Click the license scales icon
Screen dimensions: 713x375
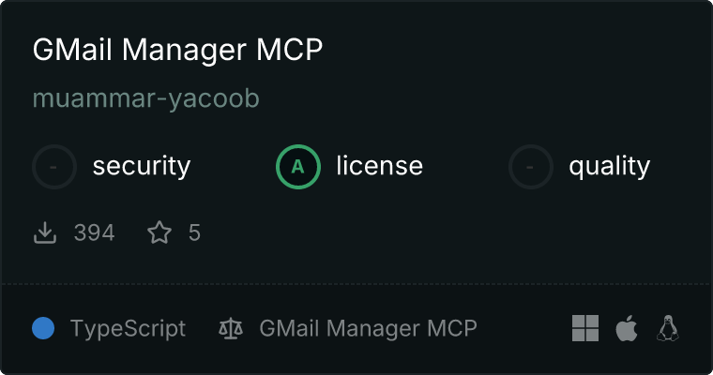click(231, 328)
